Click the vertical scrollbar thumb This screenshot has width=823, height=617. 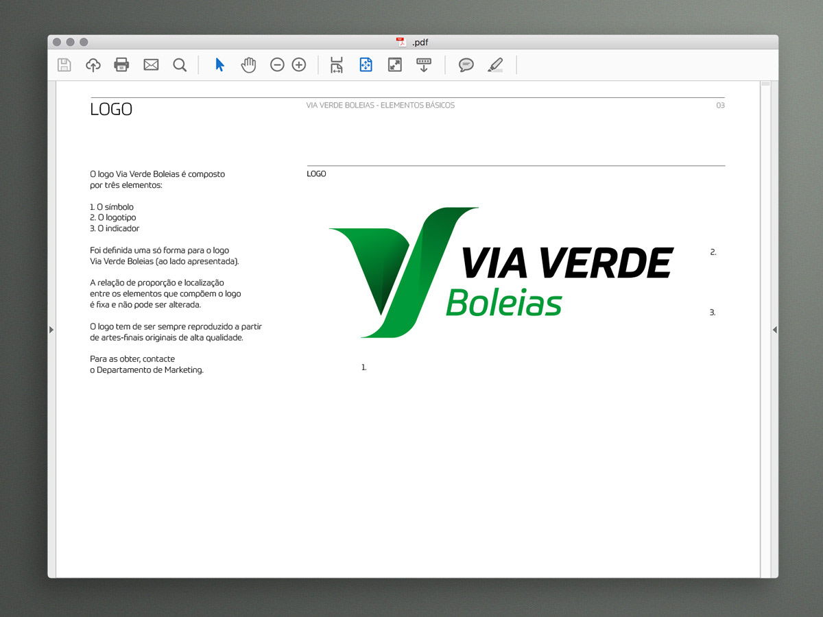pos(765,84)
